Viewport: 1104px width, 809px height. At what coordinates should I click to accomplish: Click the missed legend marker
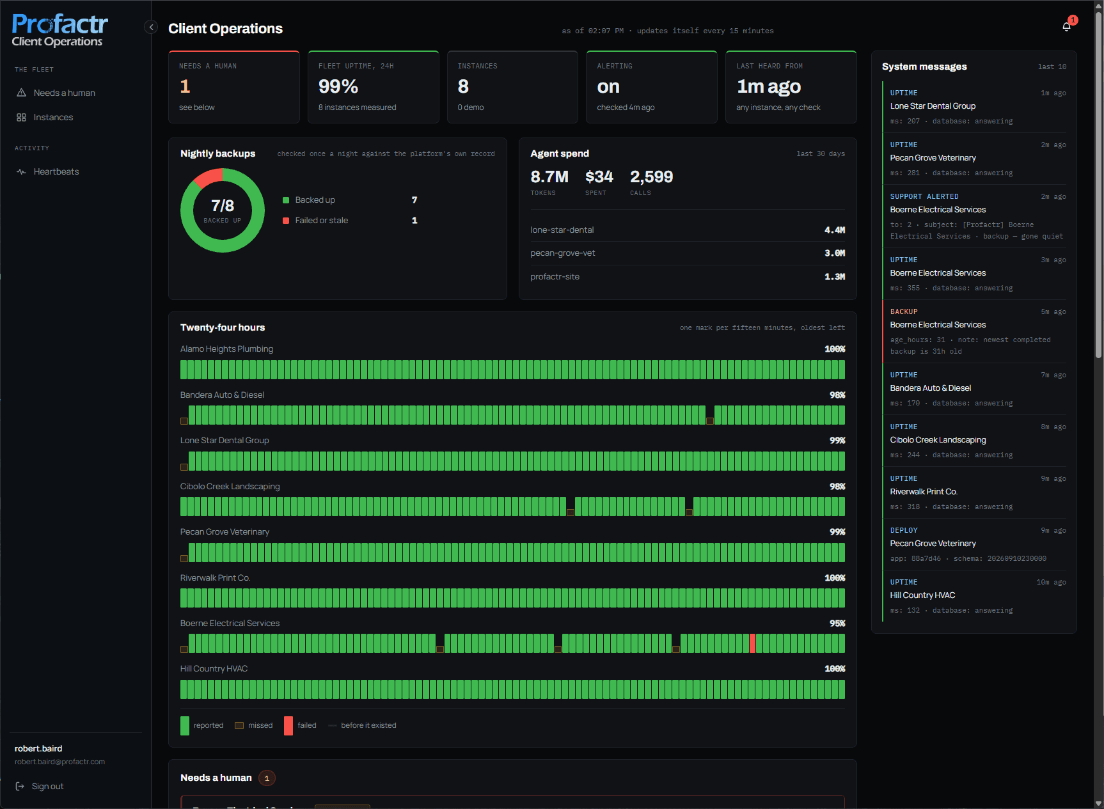[239, 726]
